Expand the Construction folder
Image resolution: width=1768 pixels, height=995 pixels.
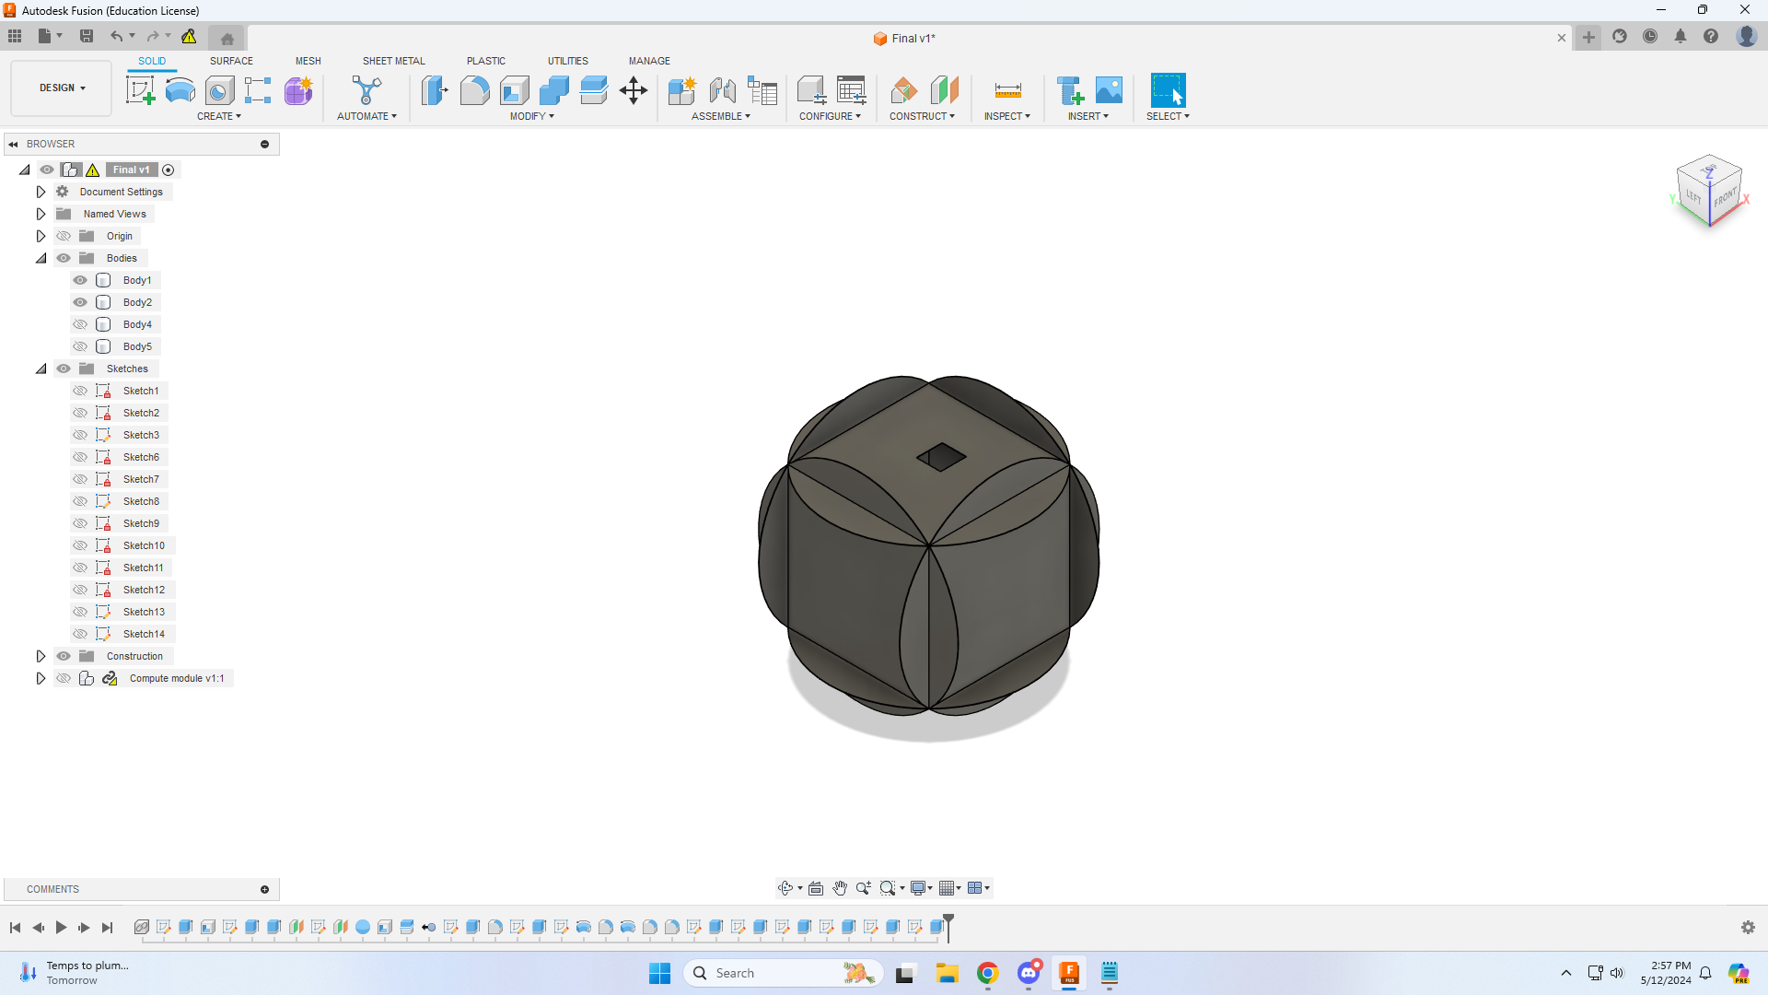click(x=41, y=656)
